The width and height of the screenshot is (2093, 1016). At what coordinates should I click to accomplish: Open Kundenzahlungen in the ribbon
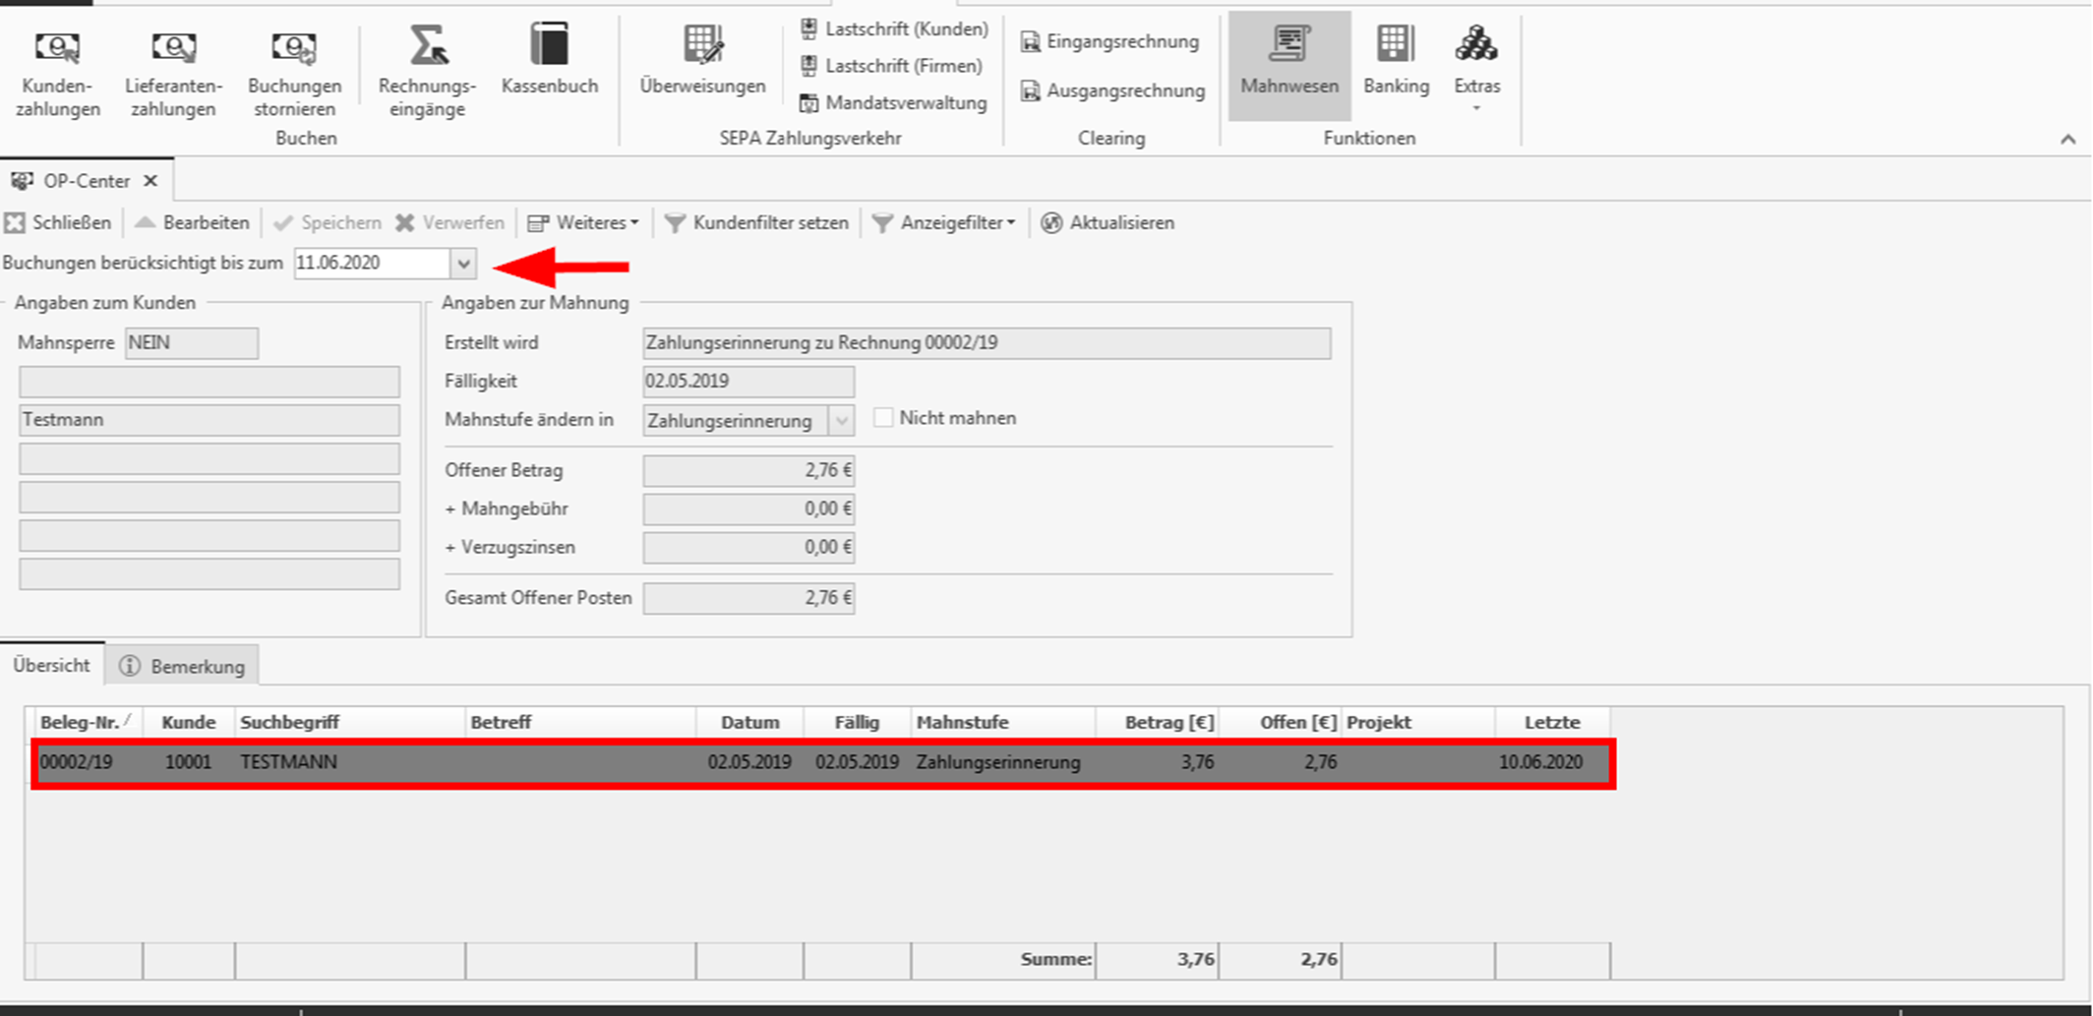(57, 72)
